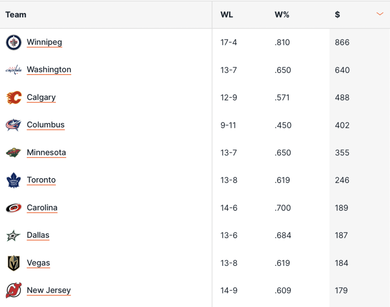Image resolution: width=390 pixels, height=307 pixels.
Task: Click the Carolina Hurricanes logo icon
Action: (x=14, y=208)
